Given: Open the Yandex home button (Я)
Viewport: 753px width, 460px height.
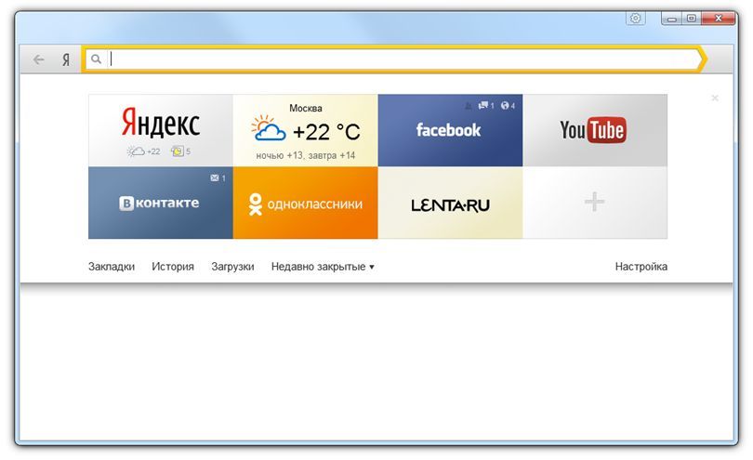Looking at the screenshot, I should [x=66, y=59].
